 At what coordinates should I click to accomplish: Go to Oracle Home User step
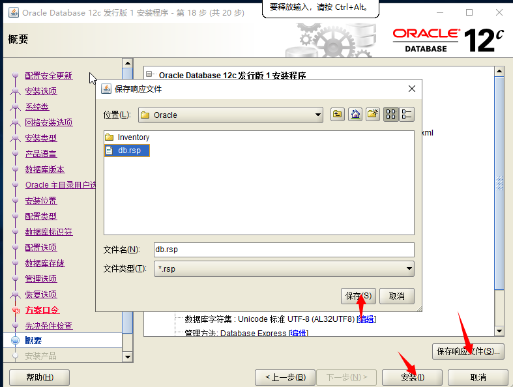(x=61, y=185)
